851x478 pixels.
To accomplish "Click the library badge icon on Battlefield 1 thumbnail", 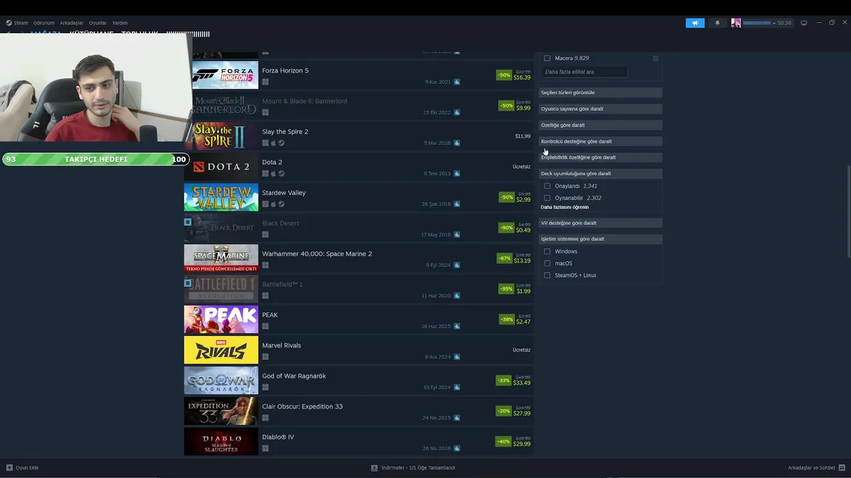I will (x=187, y=283).
